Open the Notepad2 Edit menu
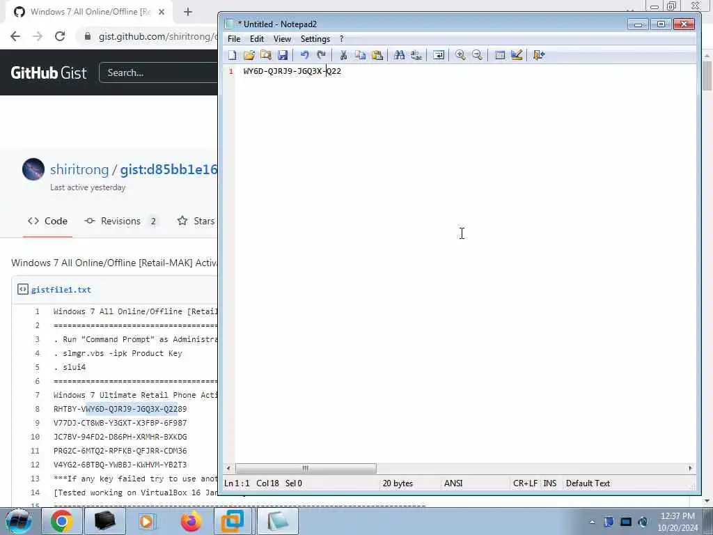Viewport: 713px width, 535px height. (x=257, y=39)
